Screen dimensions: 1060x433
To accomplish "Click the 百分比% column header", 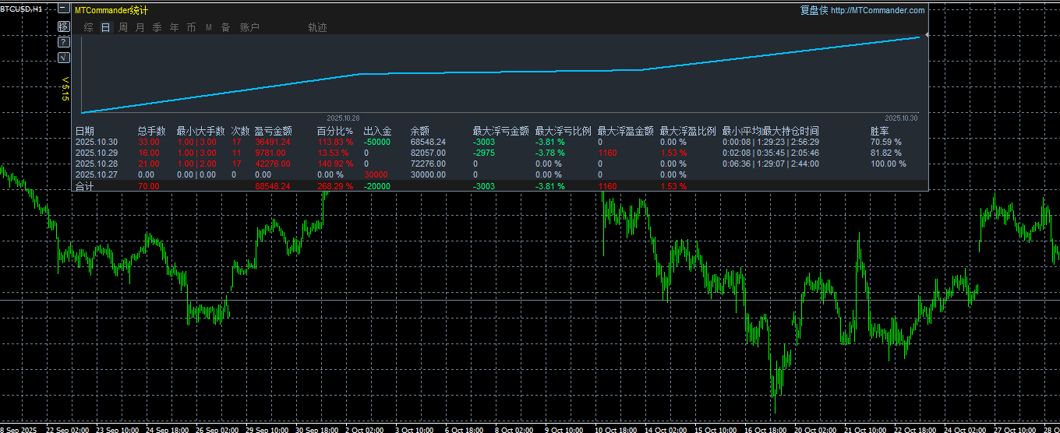I will pyautogui.click(x=335, y=131).
